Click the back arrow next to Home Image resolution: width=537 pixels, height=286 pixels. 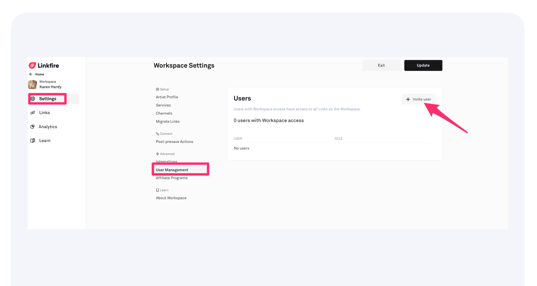pyautogui.click(x=31, y=74)
